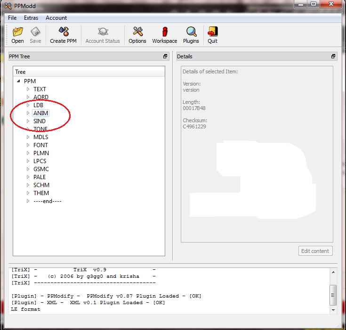Collapse the PPM root node

tap(18, 81)
